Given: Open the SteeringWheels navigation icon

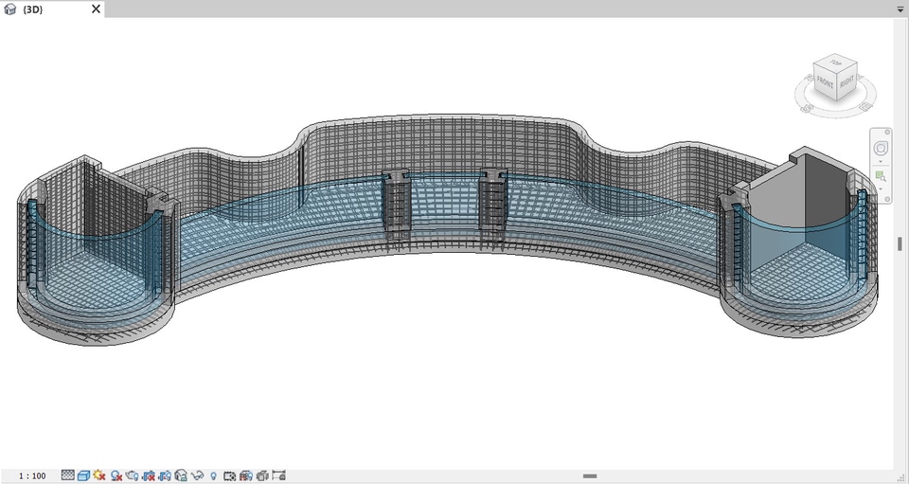Looking at the screenshot, I should click(881, 149).
